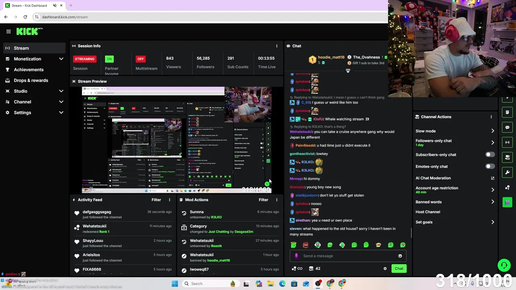Open chat settings gear icon

385,269
